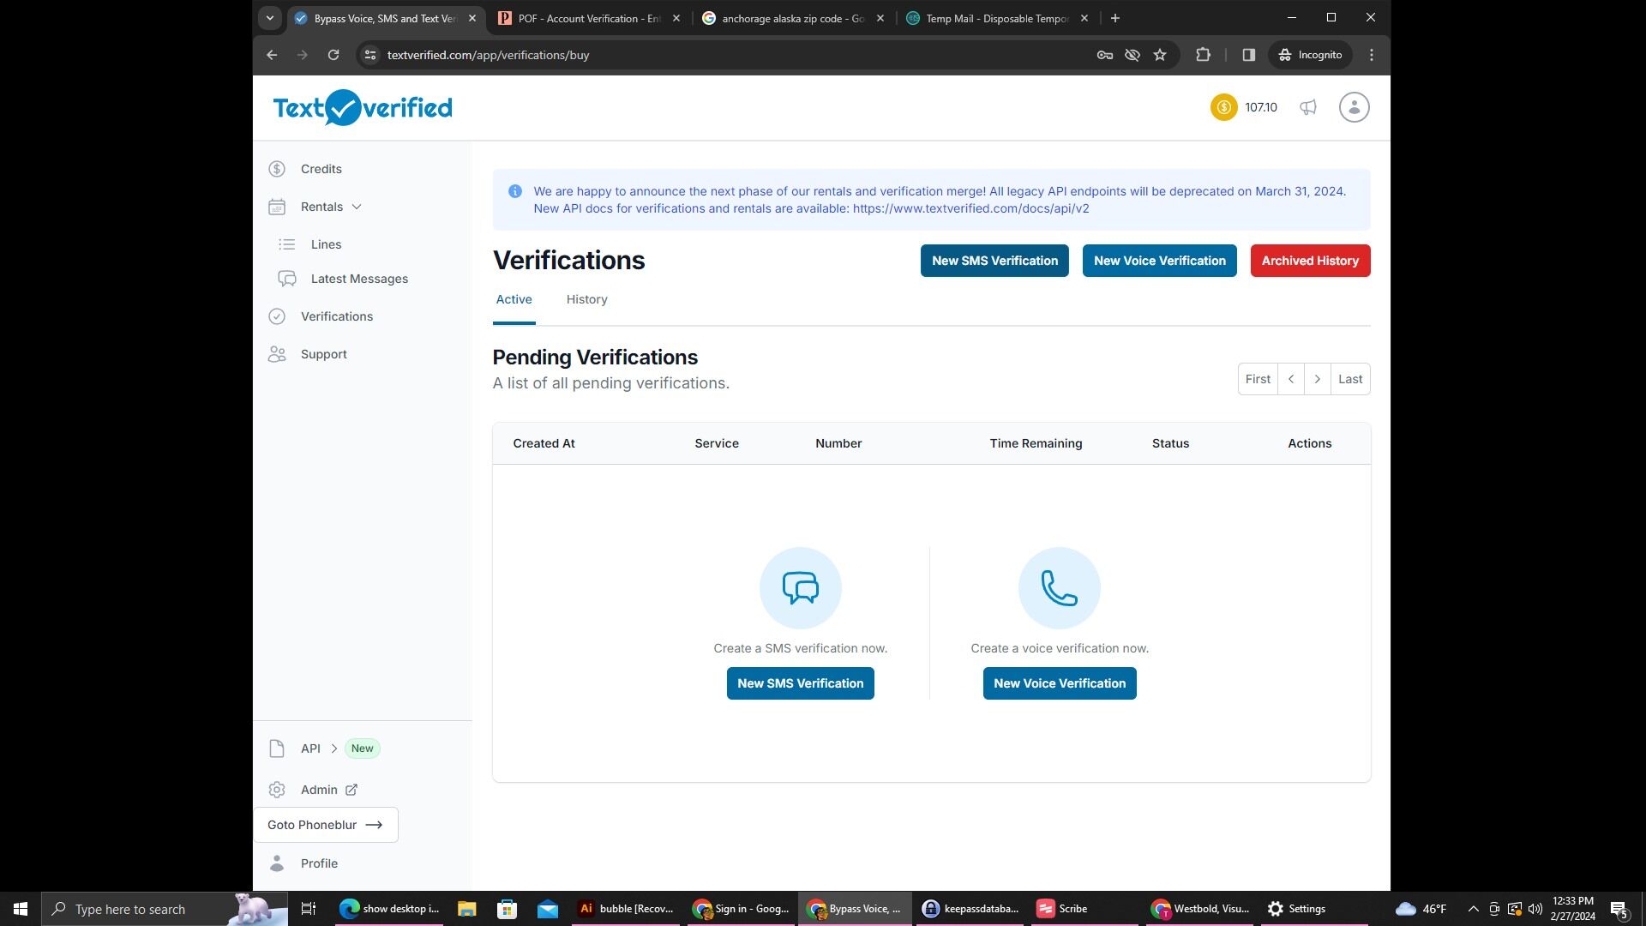Open the tab search dropdown arrow
The width and height of the screenshot is (1646, 926).
pyautogui.click(x=270, y=18)
